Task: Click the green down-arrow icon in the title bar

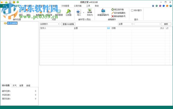Action: coord(18,2)
